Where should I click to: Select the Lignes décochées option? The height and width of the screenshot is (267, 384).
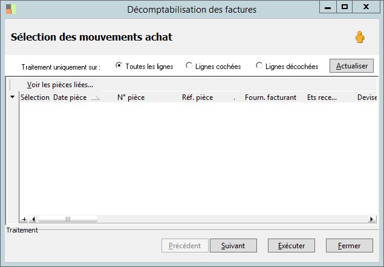click(x=259, y=66)
